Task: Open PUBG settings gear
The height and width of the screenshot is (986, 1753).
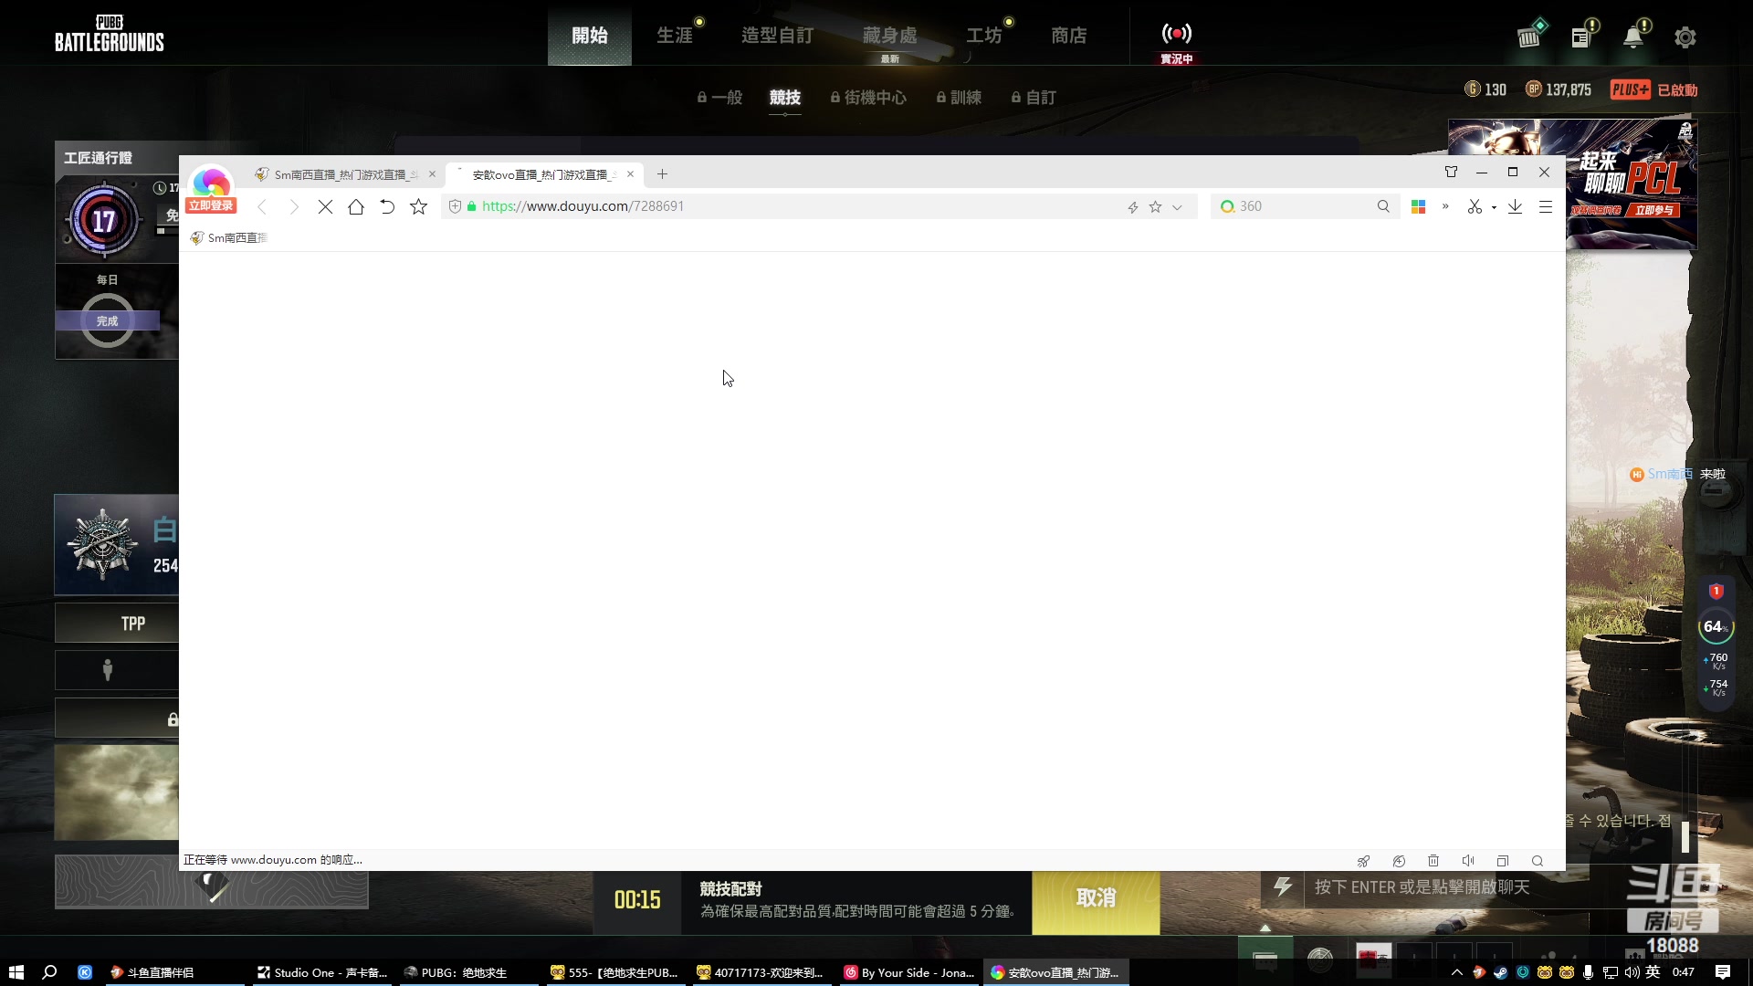Action: click(1685, 37)
